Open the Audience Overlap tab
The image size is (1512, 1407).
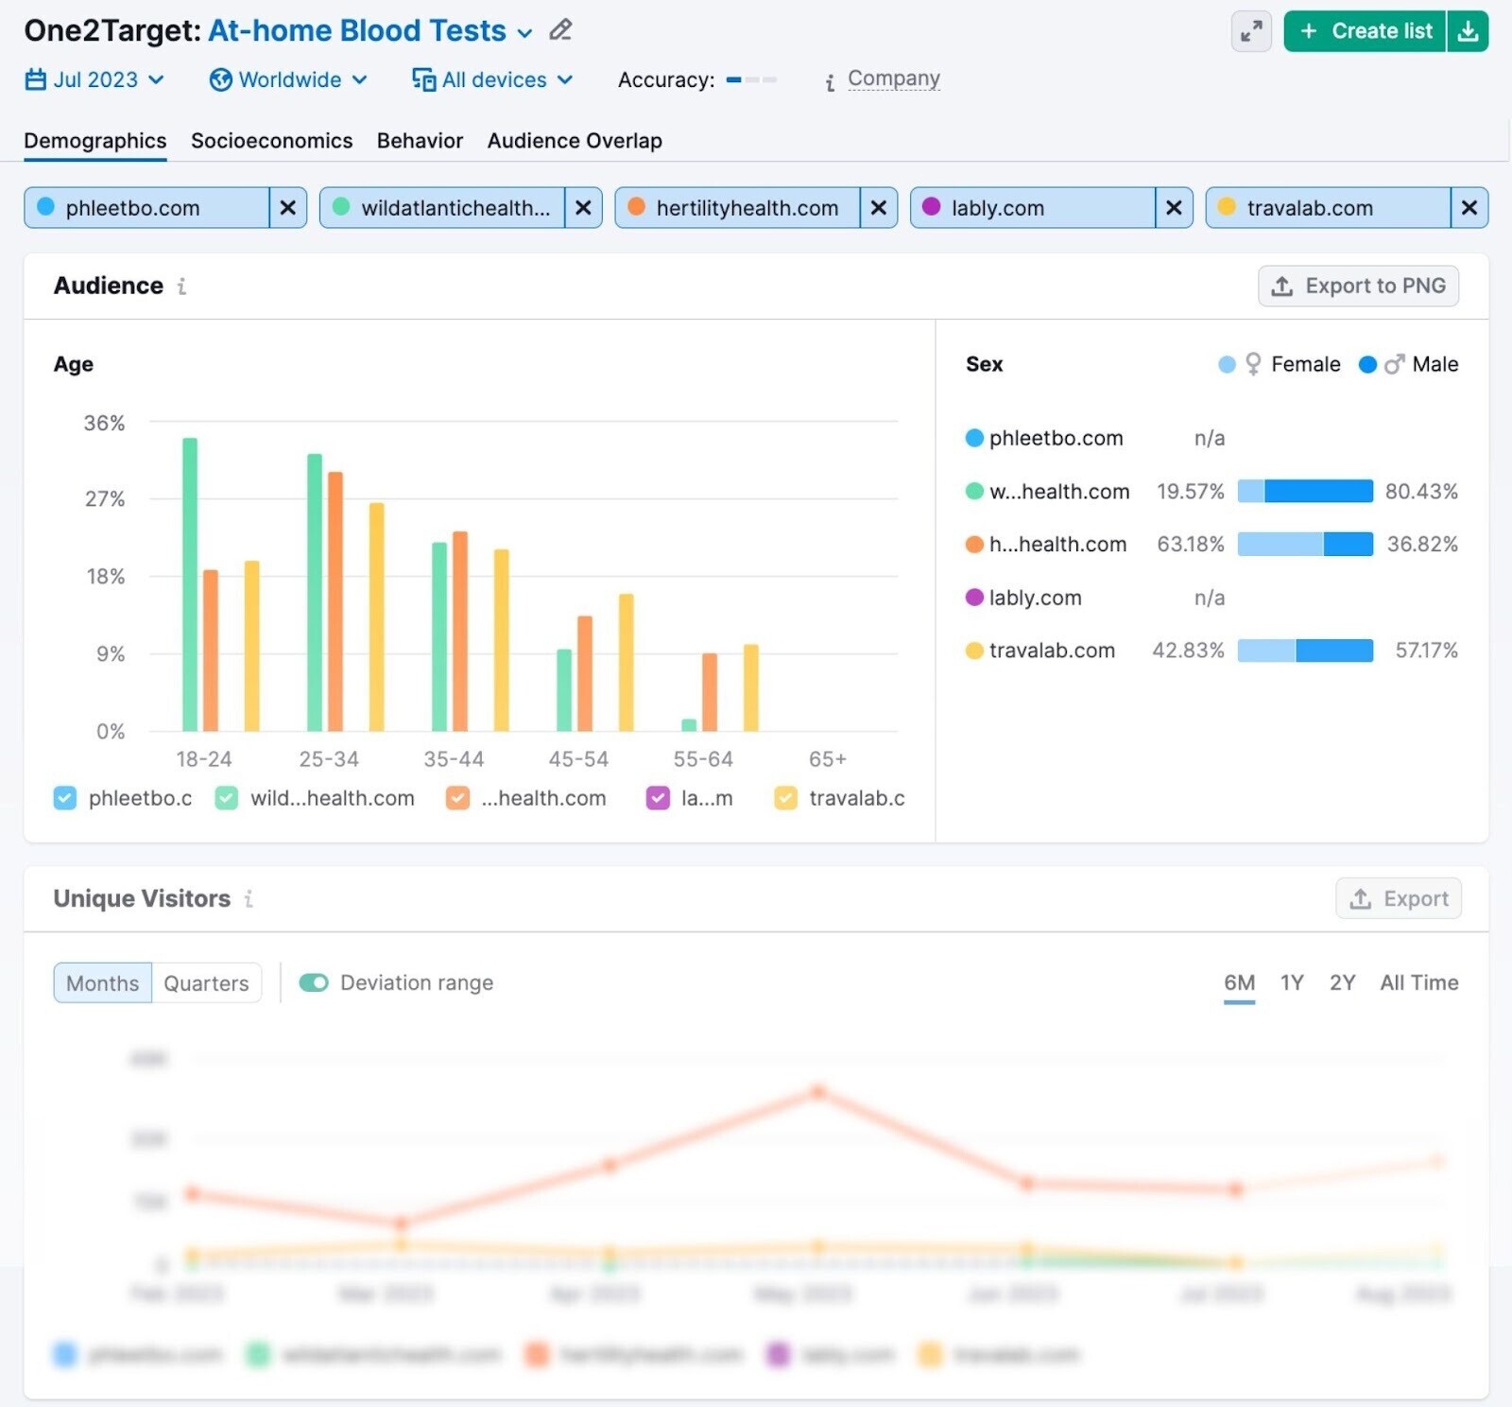point(574,140)
